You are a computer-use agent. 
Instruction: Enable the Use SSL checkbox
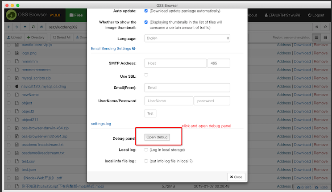[x=146, y=75]
